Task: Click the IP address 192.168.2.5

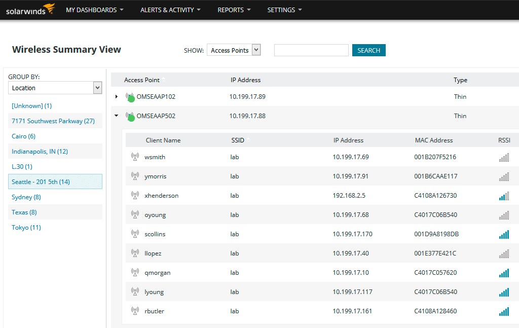Action: 349,195
